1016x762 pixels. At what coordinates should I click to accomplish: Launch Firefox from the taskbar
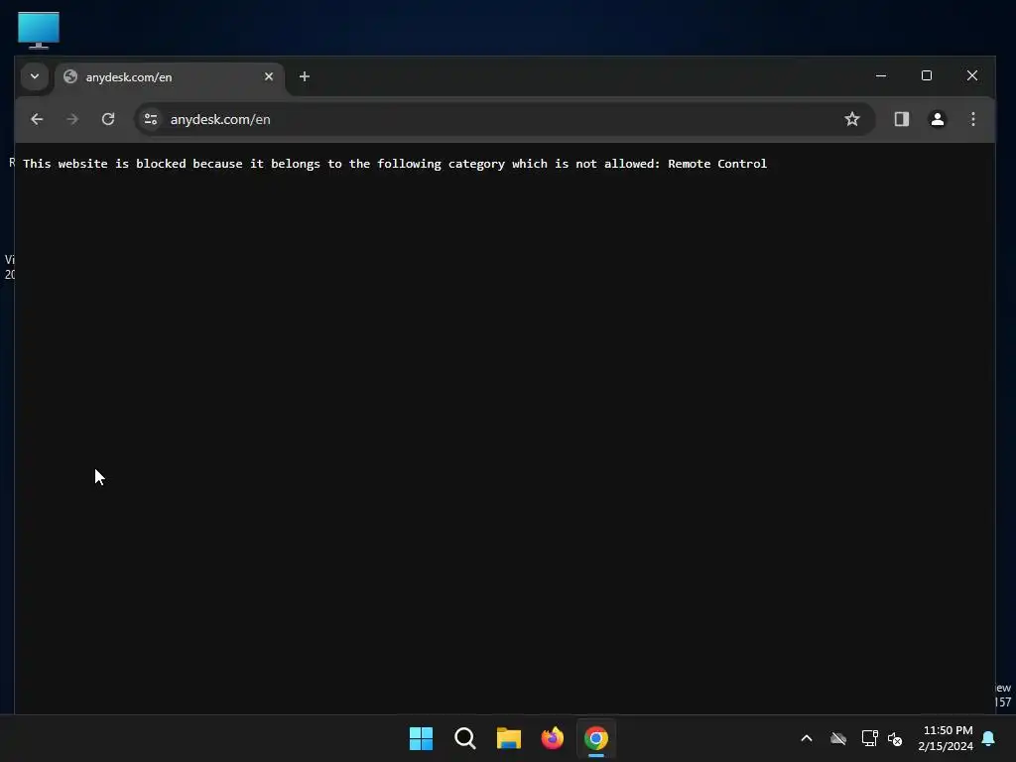(552, 738)
